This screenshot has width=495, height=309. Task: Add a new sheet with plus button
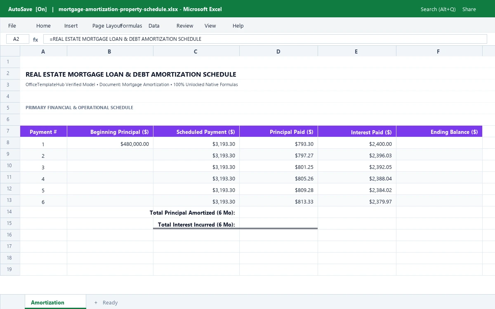tap(96, 302)
